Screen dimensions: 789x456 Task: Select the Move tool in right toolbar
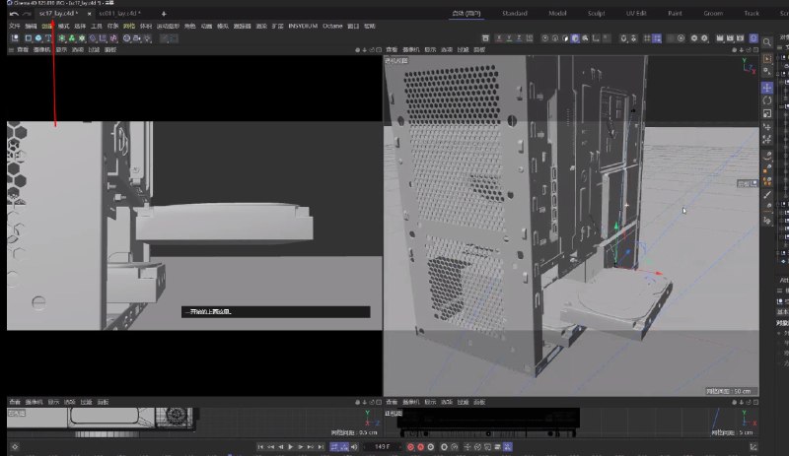[767, 88]
